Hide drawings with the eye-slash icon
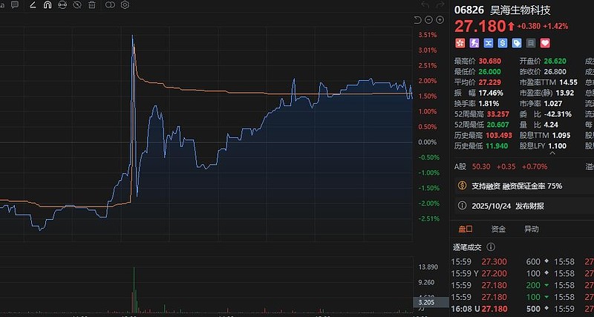The height and width of the screenshot is (317, 594). click(77, 4)
